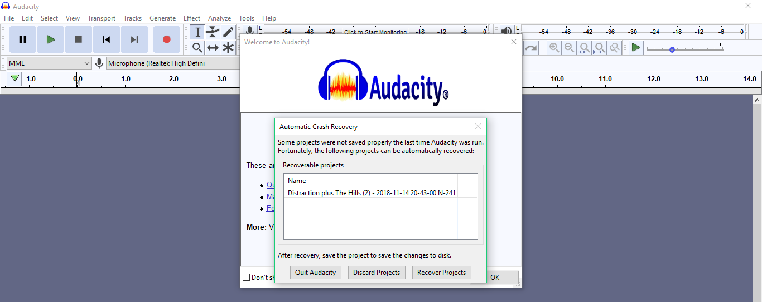Screen dimensions: 762x302
Task: Close the Welcome to Audacity dialog
Action: click(514, 42)
